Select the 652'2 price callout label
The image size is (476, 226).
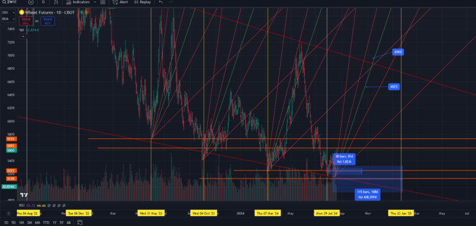[x=394, y=87]
